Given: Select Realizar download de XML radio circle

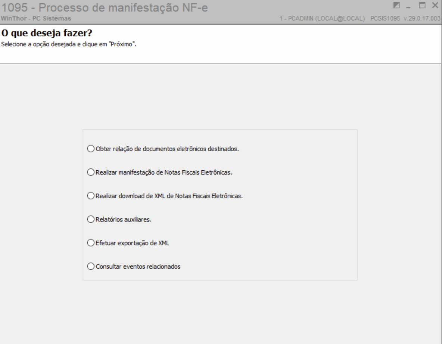Looking at the screenshot, I should [90, 196].
